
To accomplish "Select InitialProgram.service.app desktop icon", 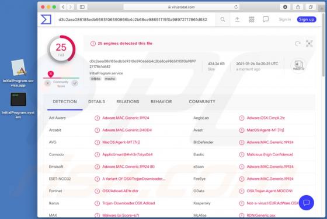I will tap(18, 73).
